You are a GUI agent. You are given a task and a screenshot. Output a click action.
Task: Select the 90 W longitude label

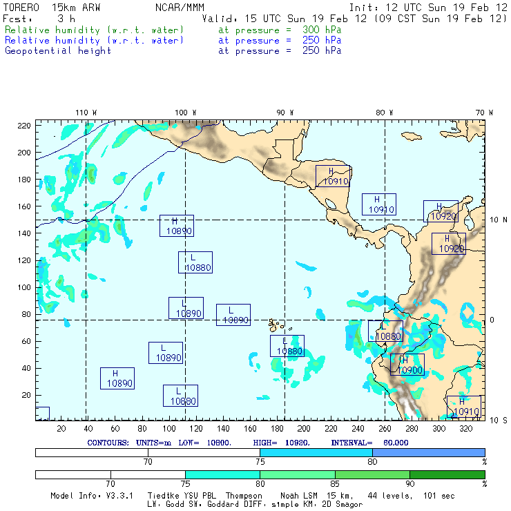pos(285,113)
